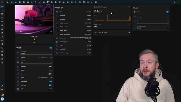Expand the Voron Color Palette dropdown
181x102 pixels.
tap(36, 53)
